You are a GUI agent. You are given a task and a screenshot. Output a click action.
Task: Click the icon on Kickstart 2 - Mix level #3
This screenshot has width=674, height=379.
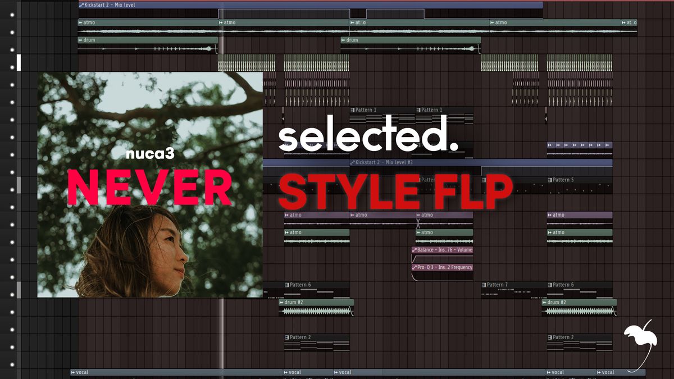tap(352, 162)
